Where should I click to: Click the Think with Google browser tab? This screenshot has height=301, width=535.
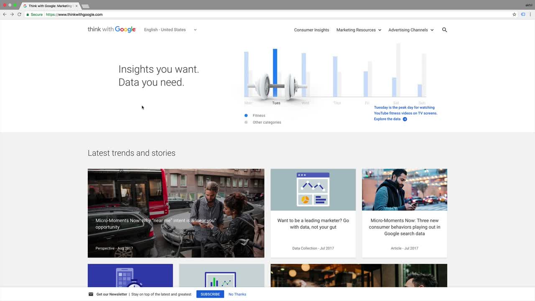pyautogui.click(x=50, y=6)
